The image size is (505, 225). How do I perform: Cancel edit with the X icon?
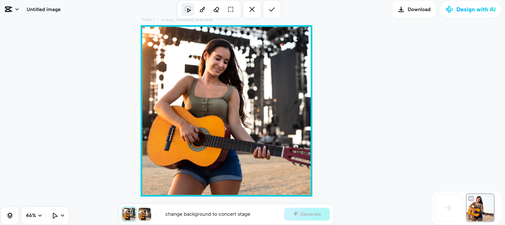pyautogui.click(x=252, y=10)
